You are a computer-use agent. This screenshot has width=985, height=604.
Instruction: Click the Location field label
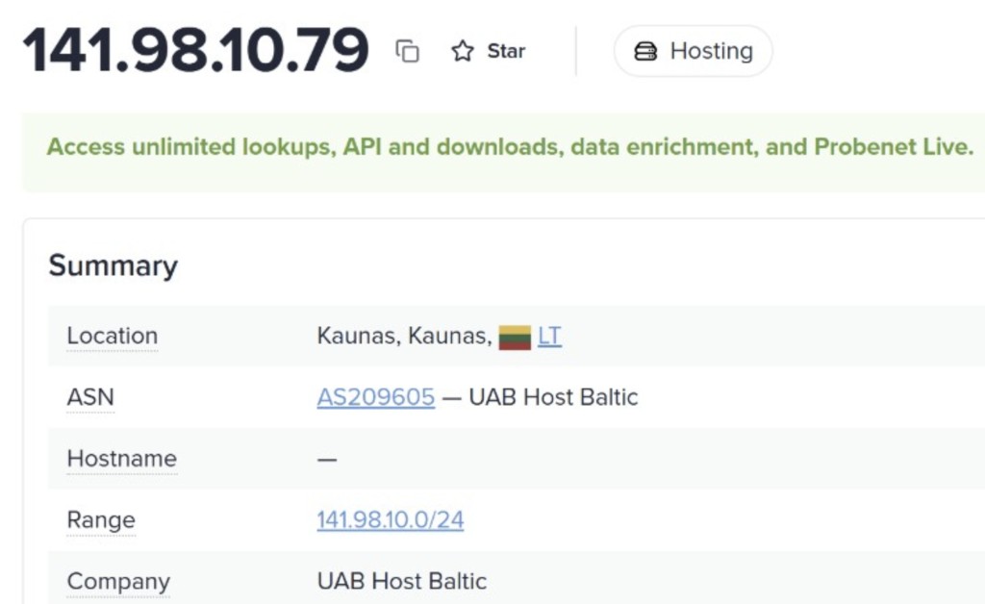113,336
